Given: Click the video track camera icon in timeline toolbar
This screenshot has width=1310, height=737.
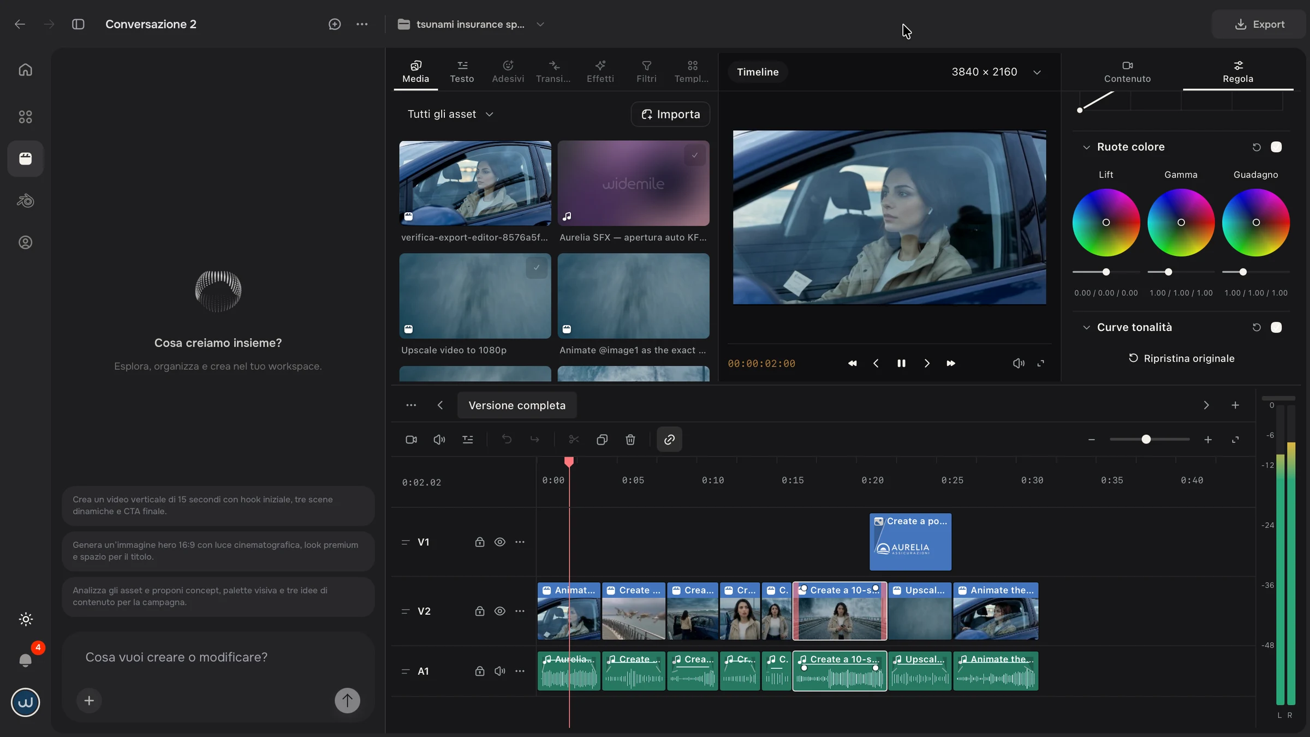Looking at the screenshot, I should pos(411,440).
